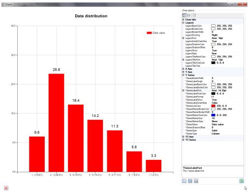249x193 pixels.
Task: Click the red X icon at bottom left
Action: tap(6, 188)
